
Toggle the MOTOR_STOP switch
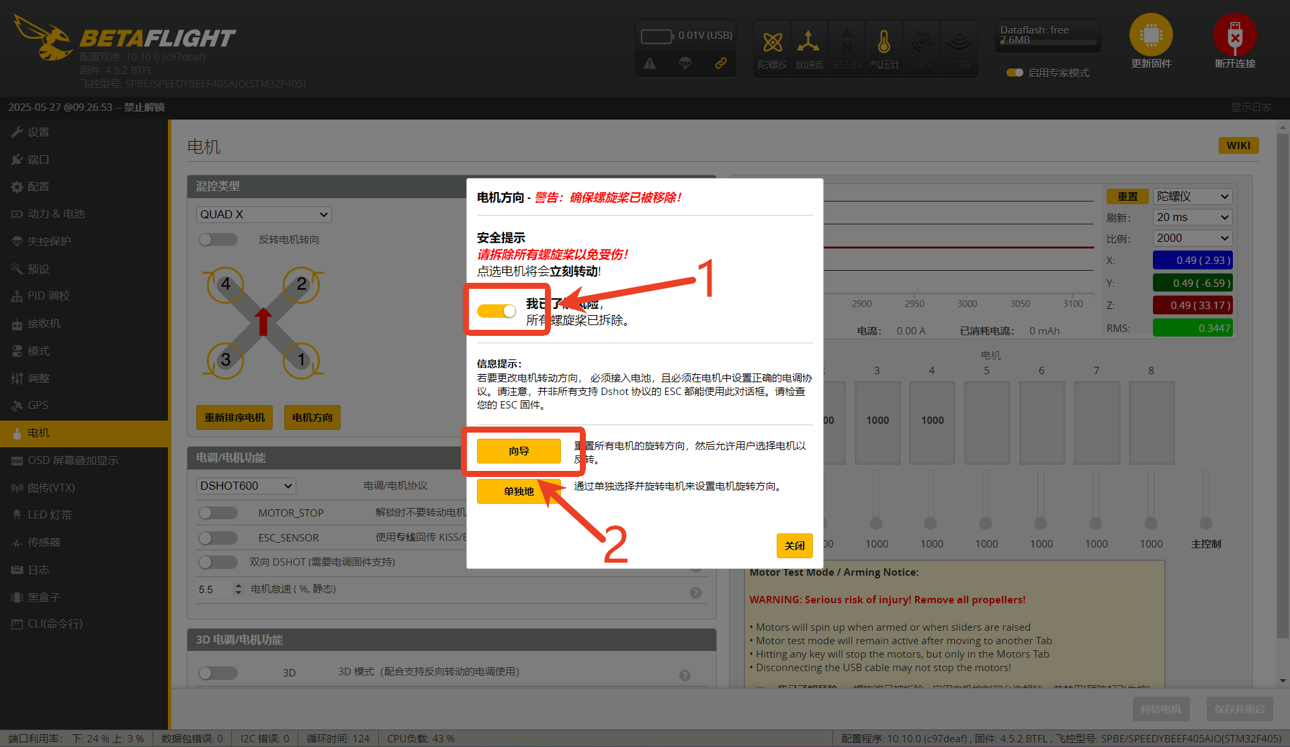point(218,513)
